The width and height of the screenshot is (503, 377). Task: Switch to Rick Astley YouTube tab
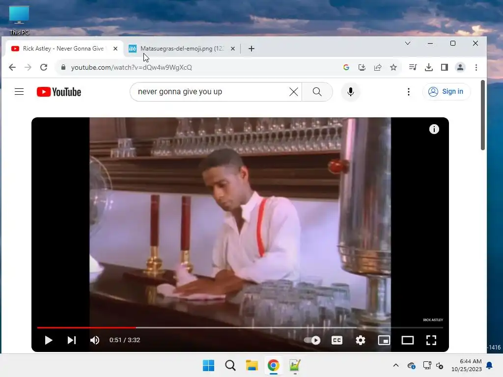(x=62, y=49)
